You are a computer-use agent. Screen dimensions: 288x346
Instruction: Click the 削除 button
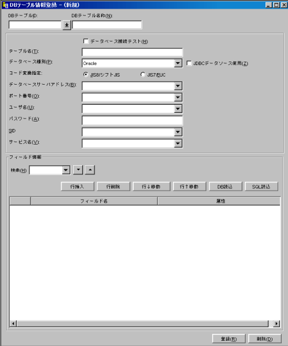click(265, 339)
